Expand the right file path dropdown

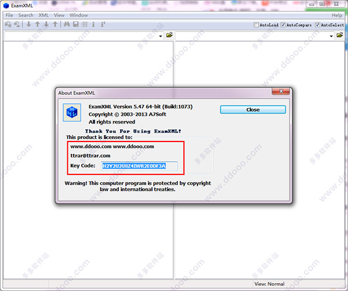pos(331,36)
